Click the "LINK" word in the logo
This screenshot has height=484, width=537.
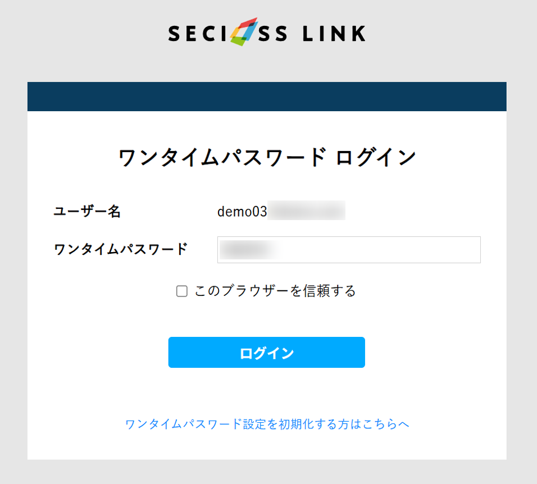coord(334,34)
